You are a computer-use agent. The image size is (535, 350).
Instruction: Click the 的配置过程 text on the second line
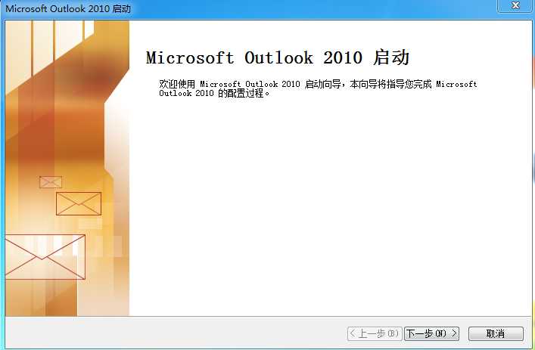coord(244,94)
